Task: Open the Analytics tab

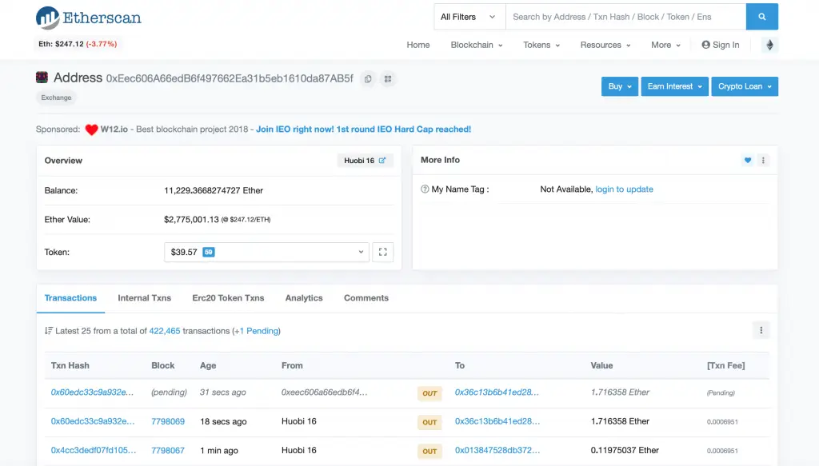Action: tap(304, 298)
